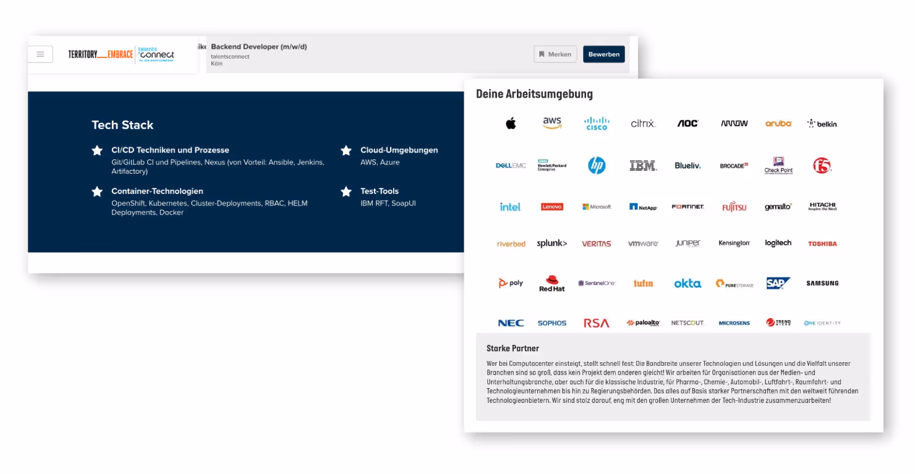
Task: Click the star beside Container-Technologien
Action: [x=97, y=192]
